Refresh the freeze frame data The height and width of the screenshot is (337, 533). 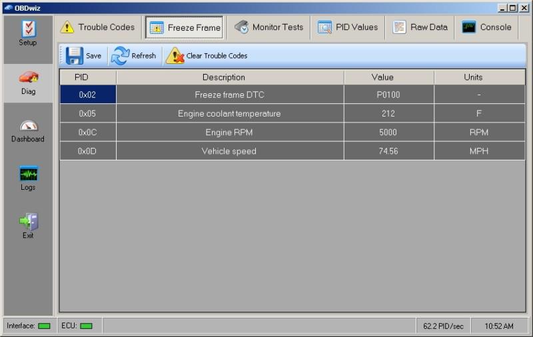tap(121, 55)
